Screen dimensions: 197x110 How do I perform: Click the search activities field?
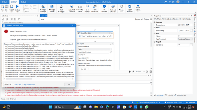click(20, 23)
